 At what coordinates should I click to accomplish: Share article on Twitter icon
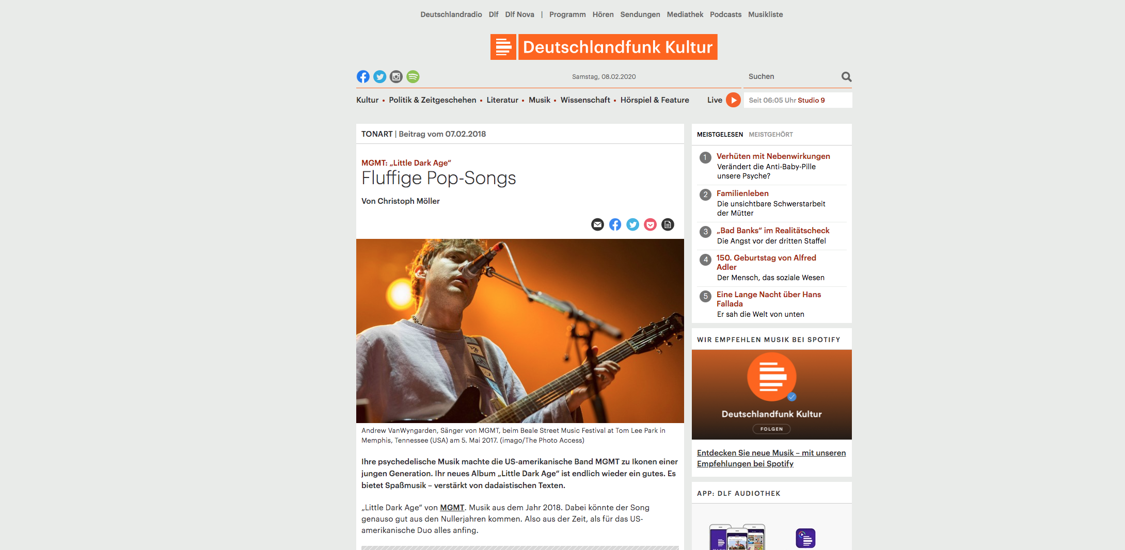point(632,224)
